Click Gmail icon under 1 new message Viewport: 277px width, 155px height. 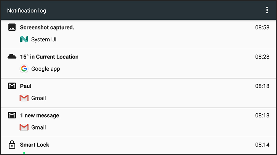point(24,127)
